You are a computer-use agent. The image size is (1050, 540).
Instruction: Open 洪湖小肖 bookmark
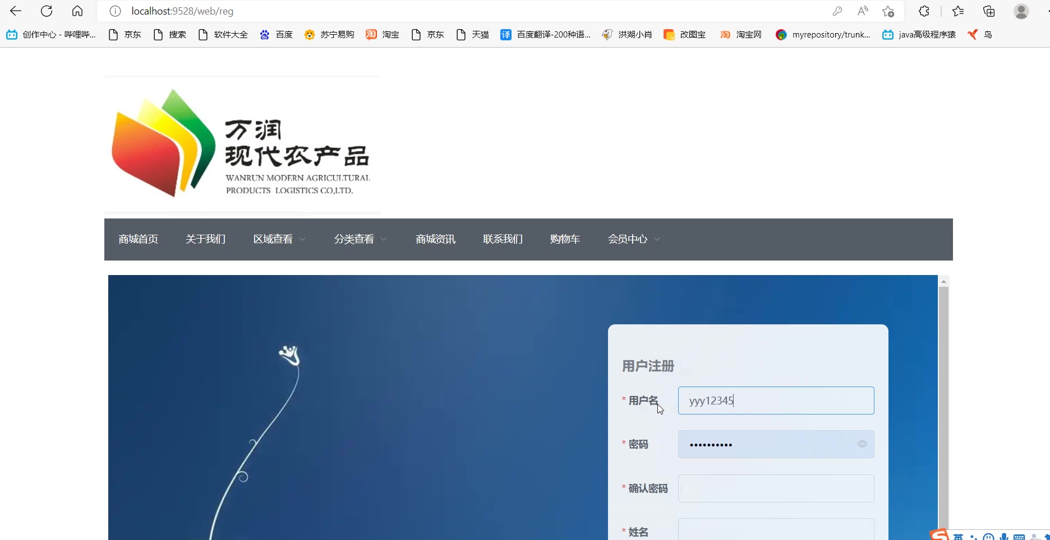coord(627,35)
